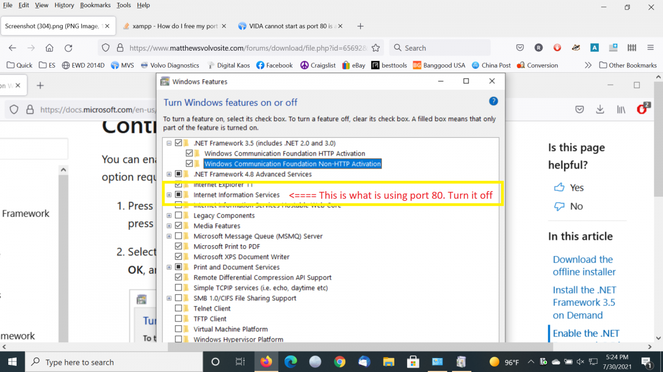Open Microsoft Store from the taskbar

(x=413, y=362)
